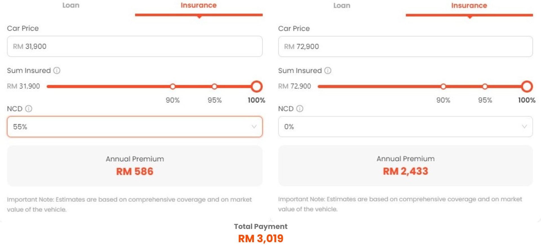Click the chevron arrow in the 55% NCD box
The width and height of the screenshot is (541, 245).
(x=254, y=127)
